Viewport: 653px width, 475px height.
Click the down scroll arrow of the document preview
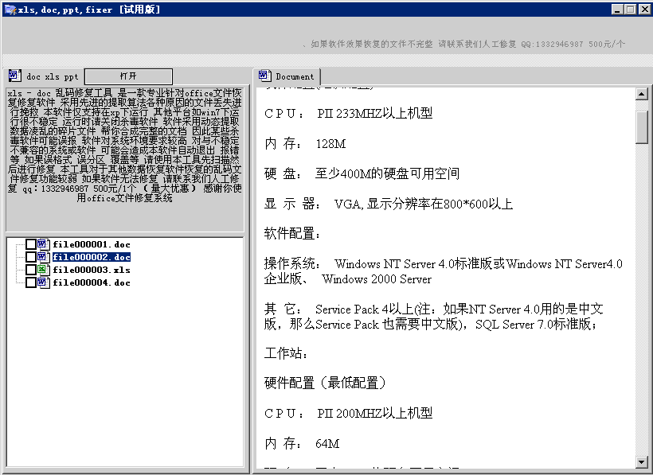642,462
